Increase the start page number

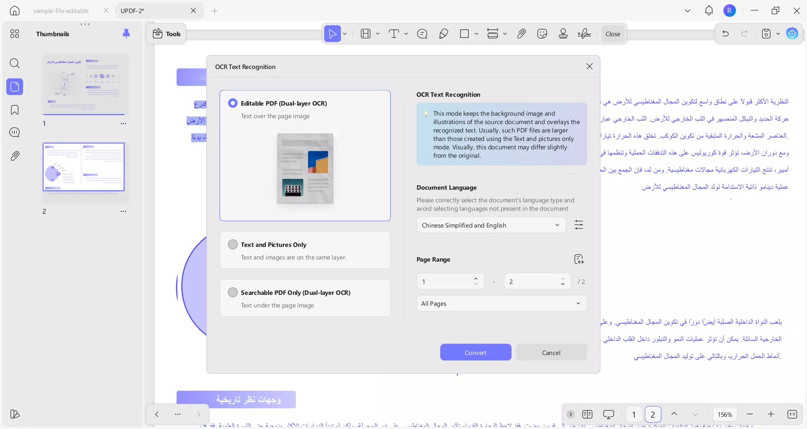pyautogui.click(x=476, y=278)
